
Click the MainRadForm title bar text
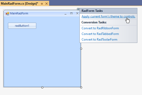[x=19, y=13]
